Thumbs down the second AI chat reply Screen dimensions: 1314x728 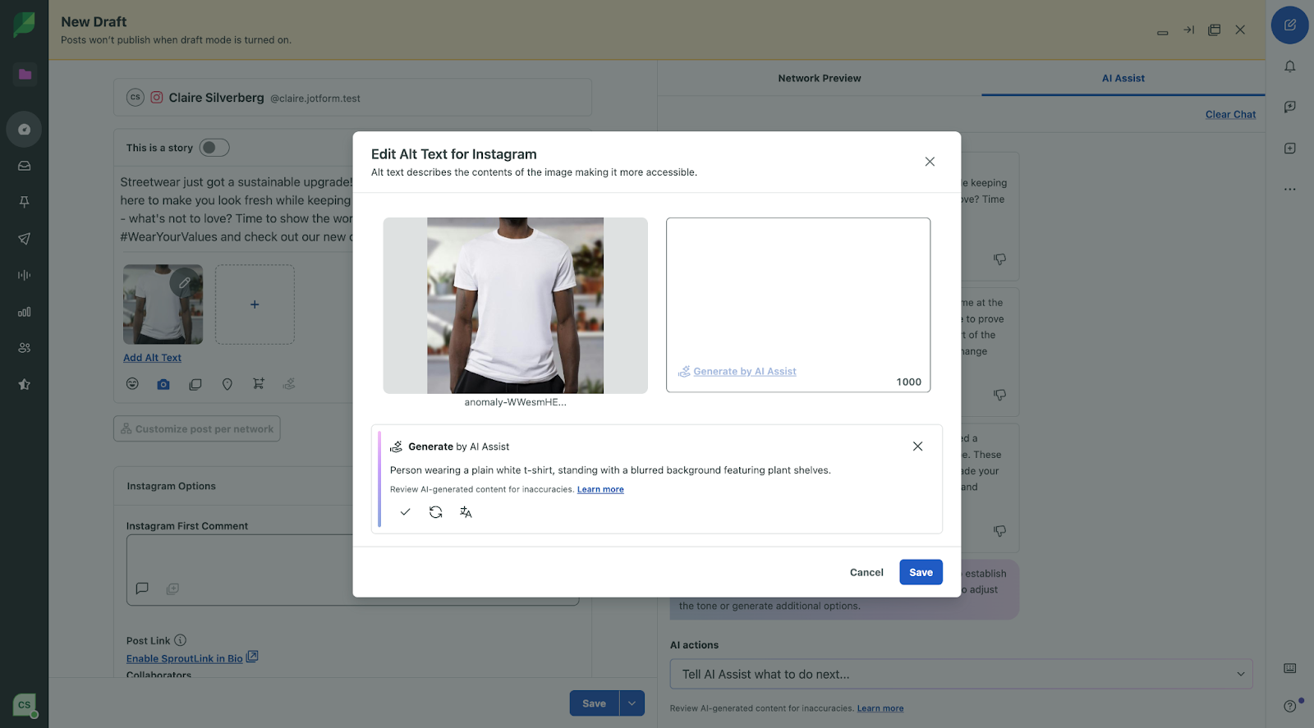999,395
